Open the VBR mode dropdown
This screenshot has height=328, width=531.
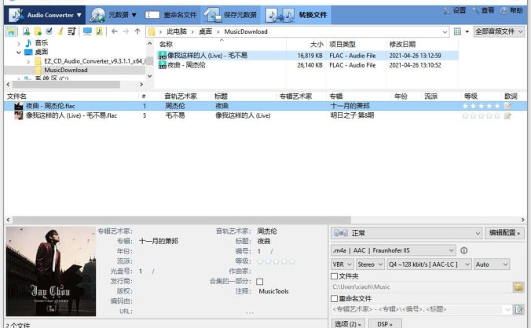(342, 264)
